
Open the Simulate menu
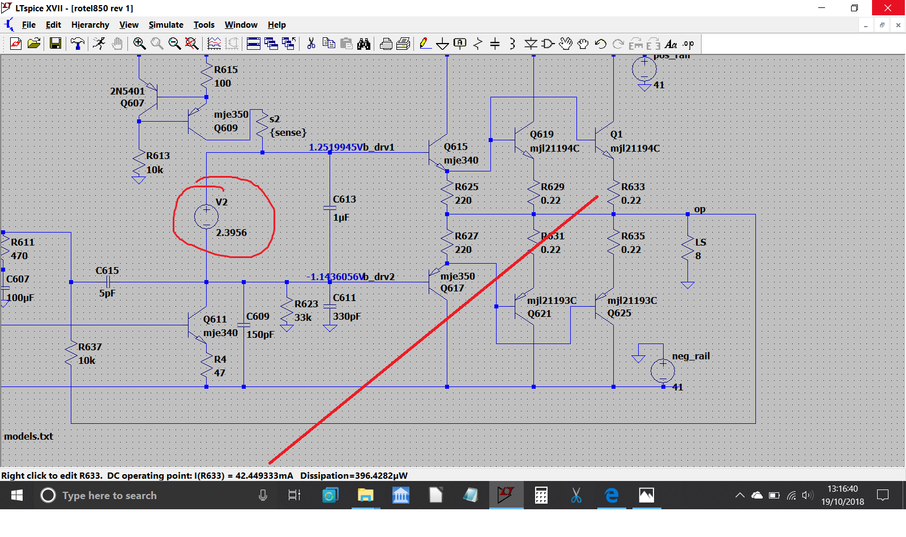pos(166,25)
